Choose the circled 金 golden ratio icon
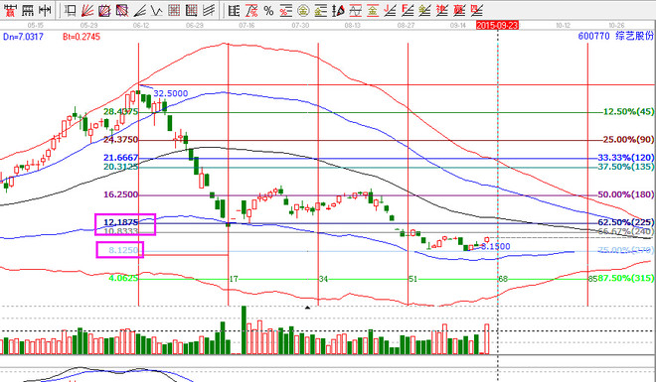Image resolution: width=656 pixels, height=382 pixels. [x=303, y=11]
